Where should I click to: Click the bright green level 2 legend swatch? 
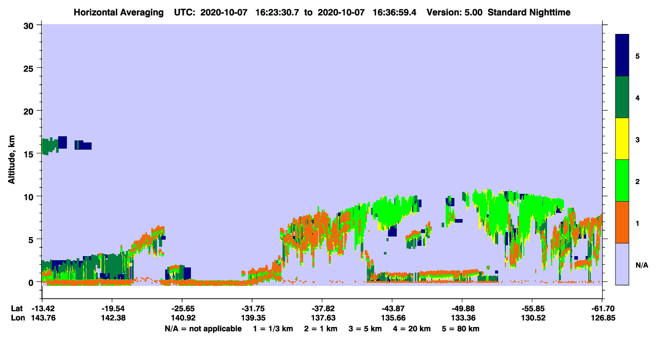pos(622,180)
